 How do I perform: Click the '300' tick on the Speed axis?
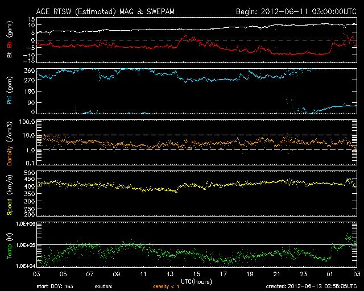pos(29,201)
